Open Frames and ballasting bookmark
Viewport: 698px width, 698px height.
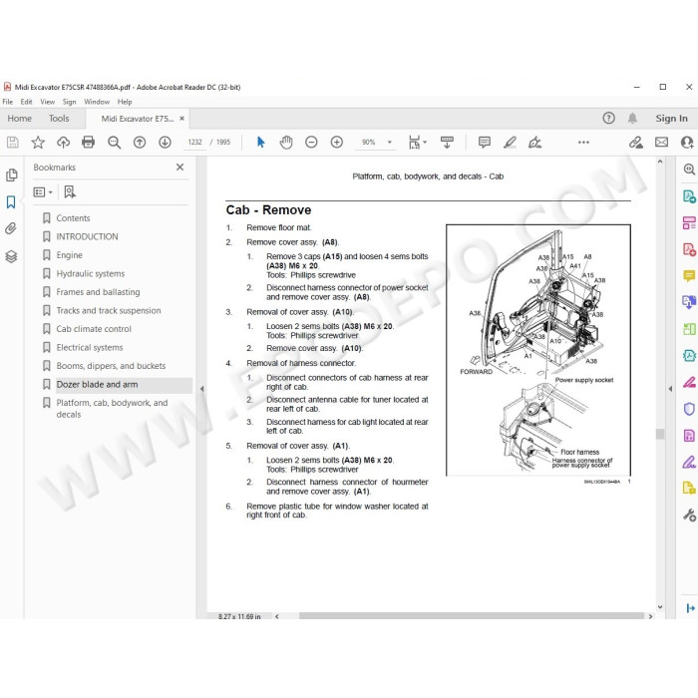click(98, 292)
